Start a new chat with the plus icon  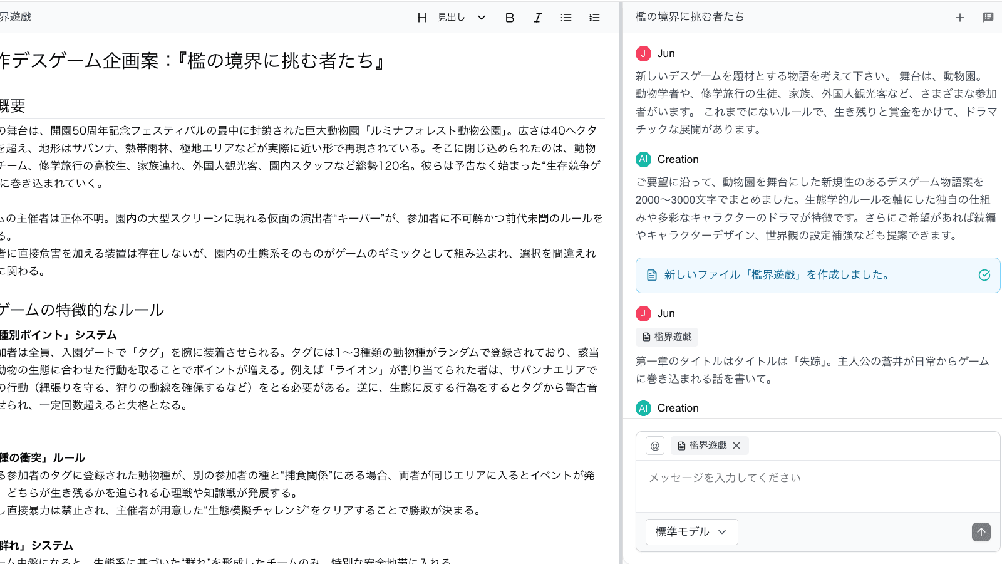960,17
